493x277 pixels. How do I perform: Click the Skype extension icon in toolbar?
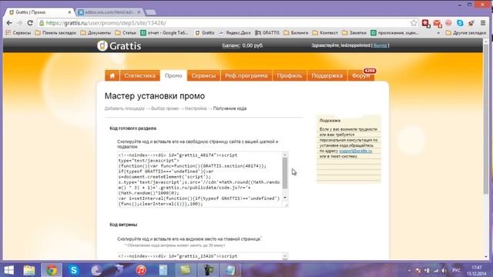point(460,23)
